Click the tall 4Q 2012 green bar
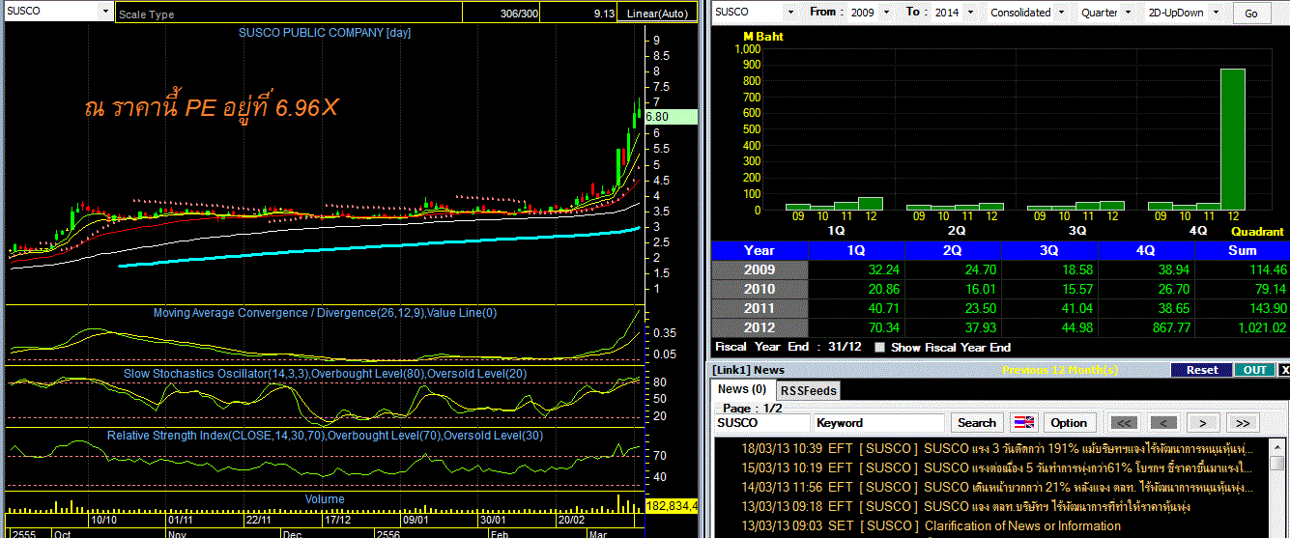Screen dimensions: 1290x538 pos(1232,140)
